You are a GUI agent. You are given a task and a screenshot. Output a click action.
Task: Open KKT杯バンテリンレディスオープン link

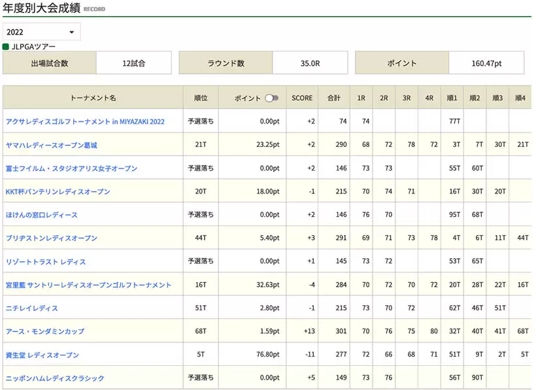pyautogui.click(x=58, y=192)
